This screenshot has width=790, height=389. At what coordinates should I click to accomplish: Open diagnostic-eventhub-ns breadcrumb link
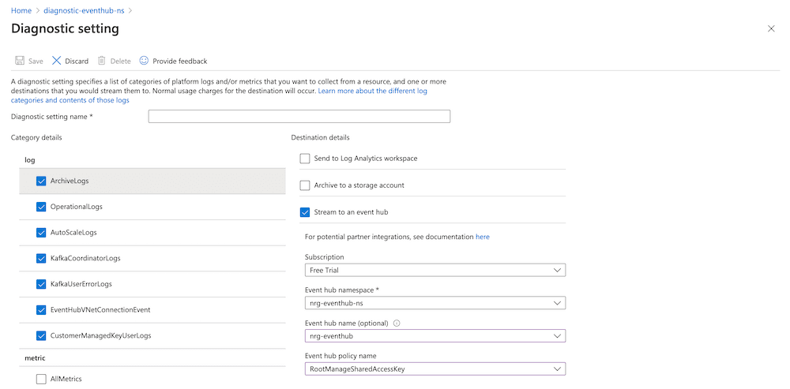(83, 10)
